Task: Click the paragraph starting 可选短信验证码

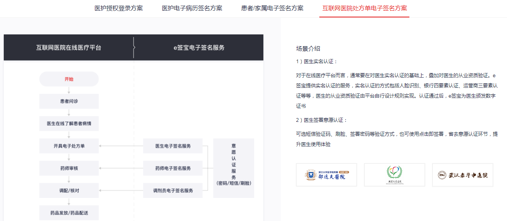Action: (397, 139)
